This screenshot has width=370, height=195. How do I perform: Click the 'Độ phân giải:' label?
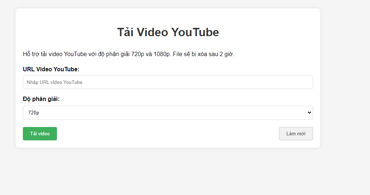coord(41,99)
